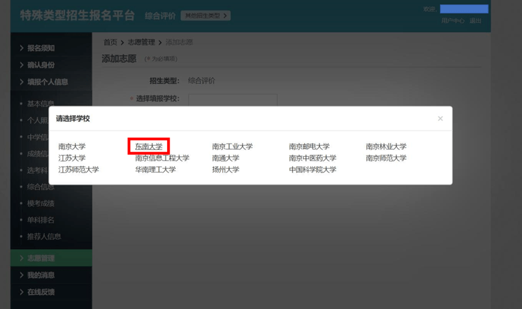Click the 特殊类型招生报名平台 title
This screenshot has width=522, height=309.
click(x=77, y=15)
